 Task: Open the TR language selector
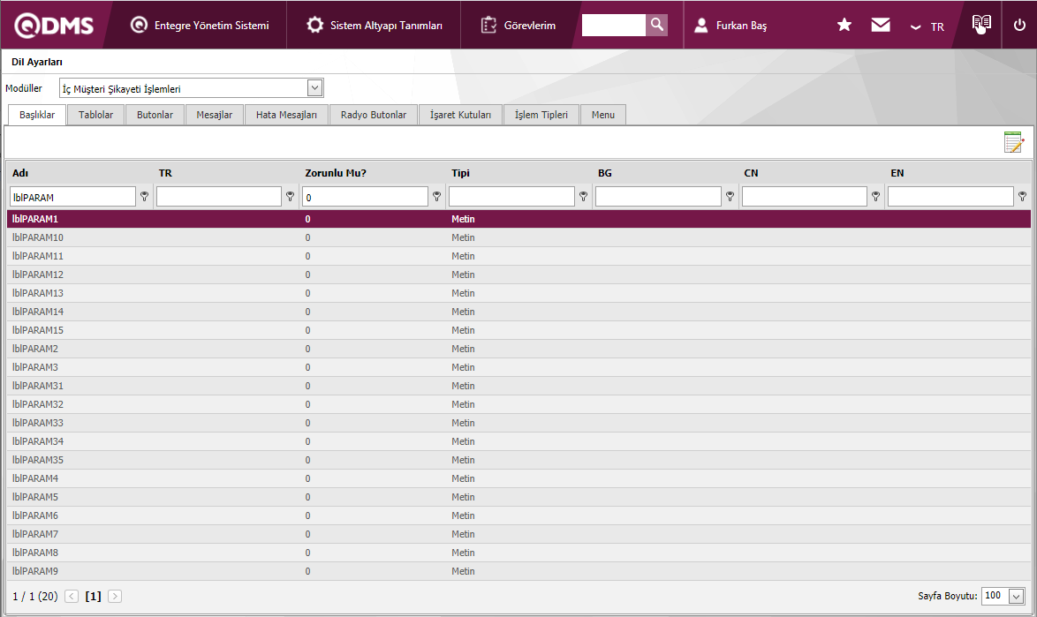927,26
